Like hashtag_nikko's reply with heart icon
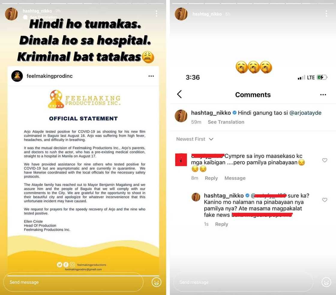 coord(325,200)
